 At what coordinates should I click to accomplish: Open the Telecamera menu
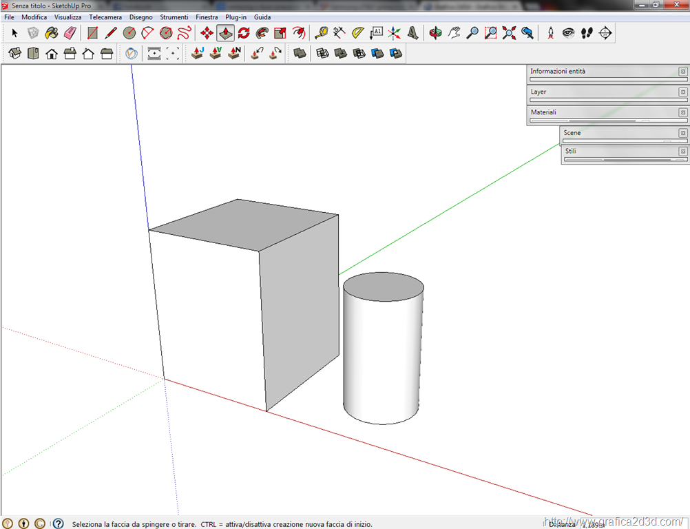(x=105, y=17)
